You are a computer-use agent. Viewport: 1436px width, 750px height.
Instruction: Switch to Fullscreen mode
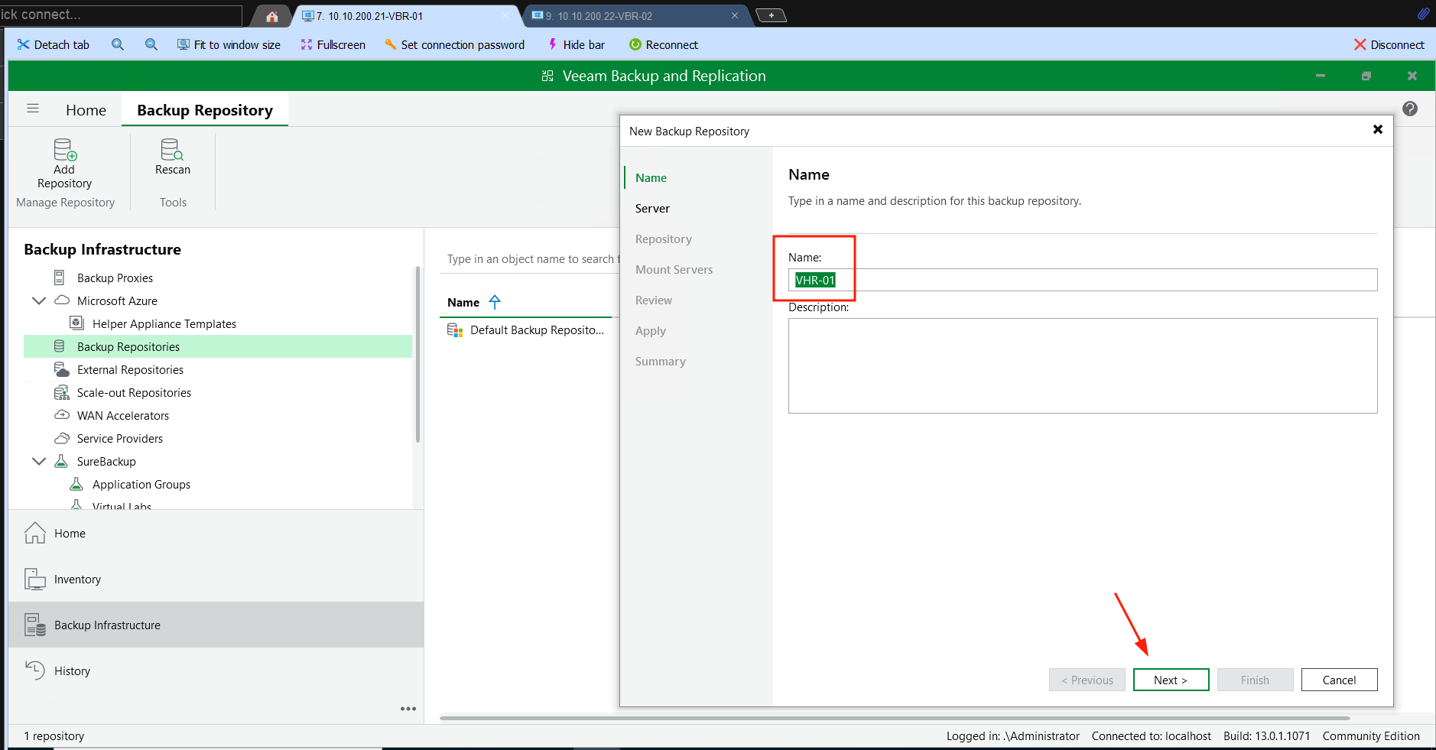point(333,44)
